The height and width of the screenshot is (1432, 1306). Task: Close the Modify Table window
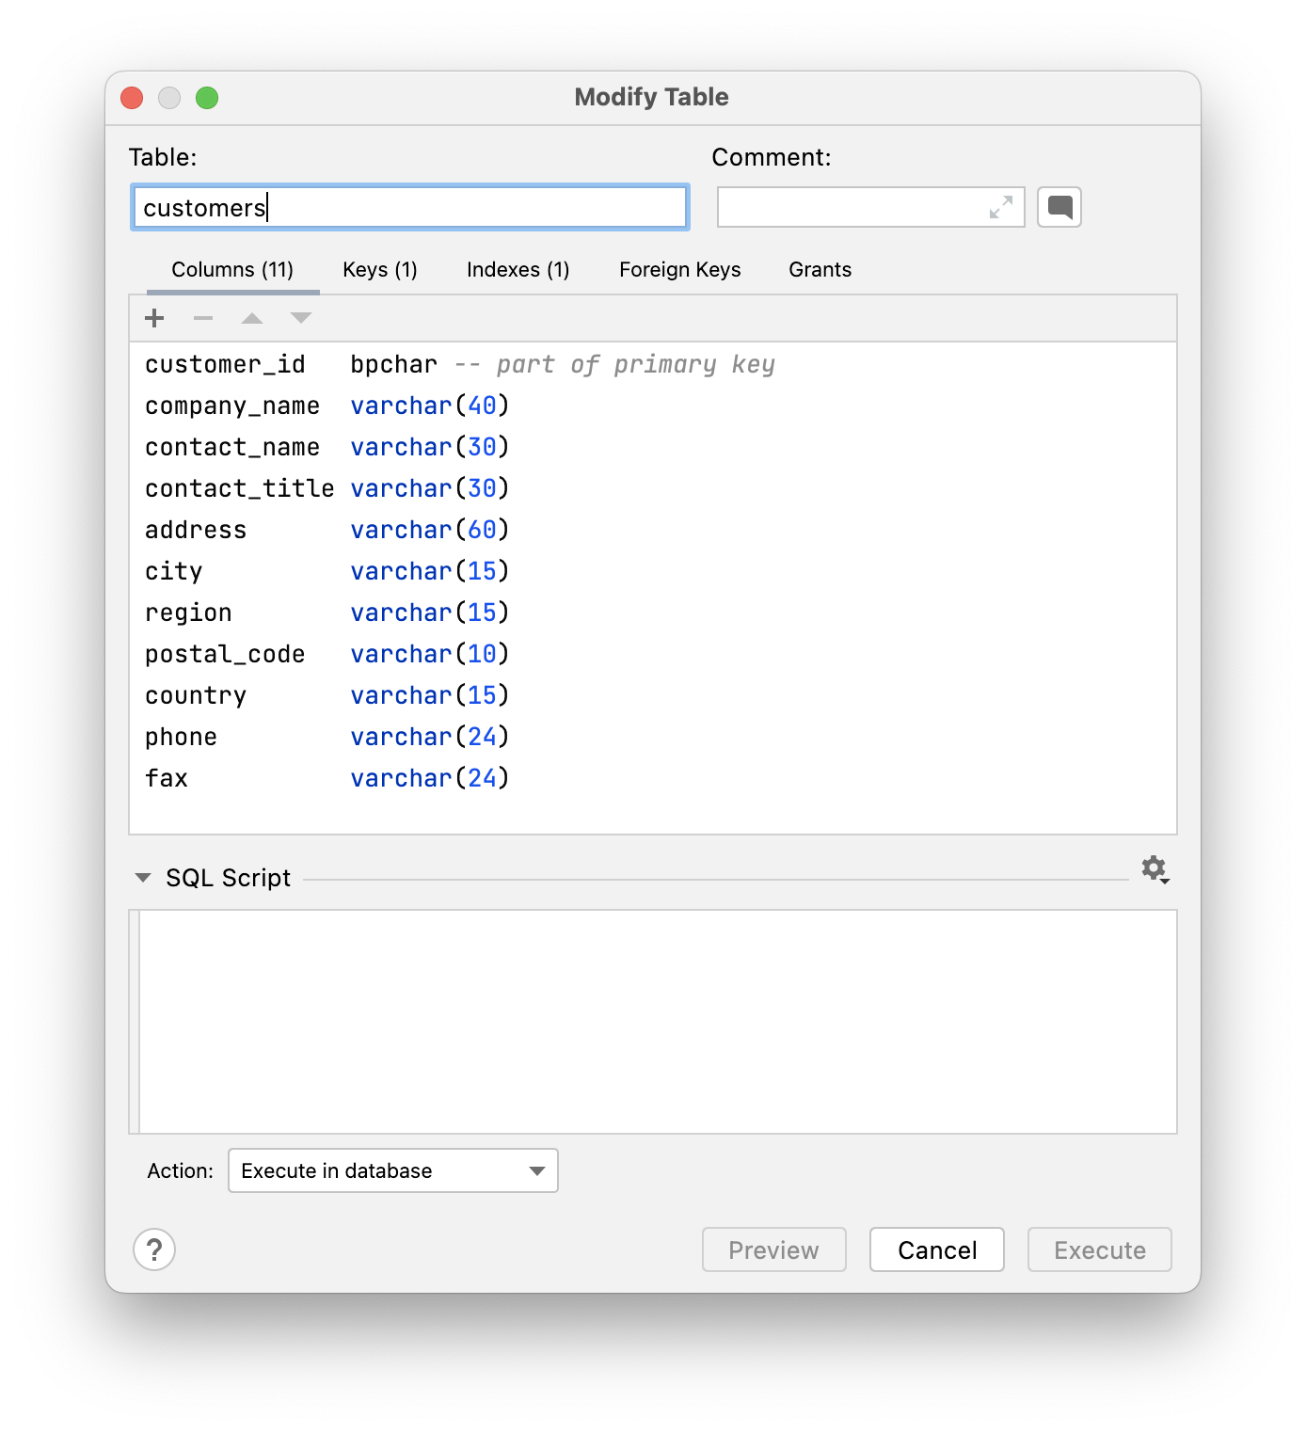pos(132,98)
